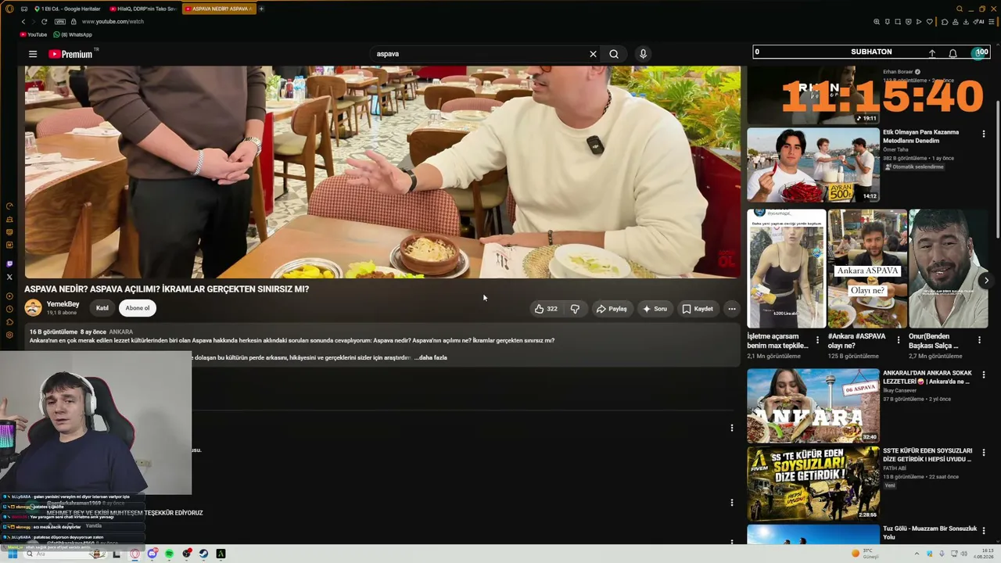Image resolution: width=1001 pixels, height=563 pixels.
Task: Click inside the YouTube search field
Action: (479, 54)
